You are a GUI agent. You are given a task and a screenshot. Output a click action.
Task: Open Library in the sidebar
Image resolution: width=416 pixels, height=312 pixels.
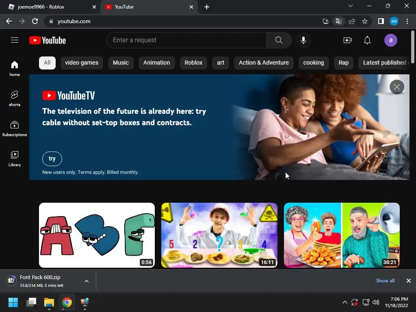pyautogui.click(x=15, y=158)
